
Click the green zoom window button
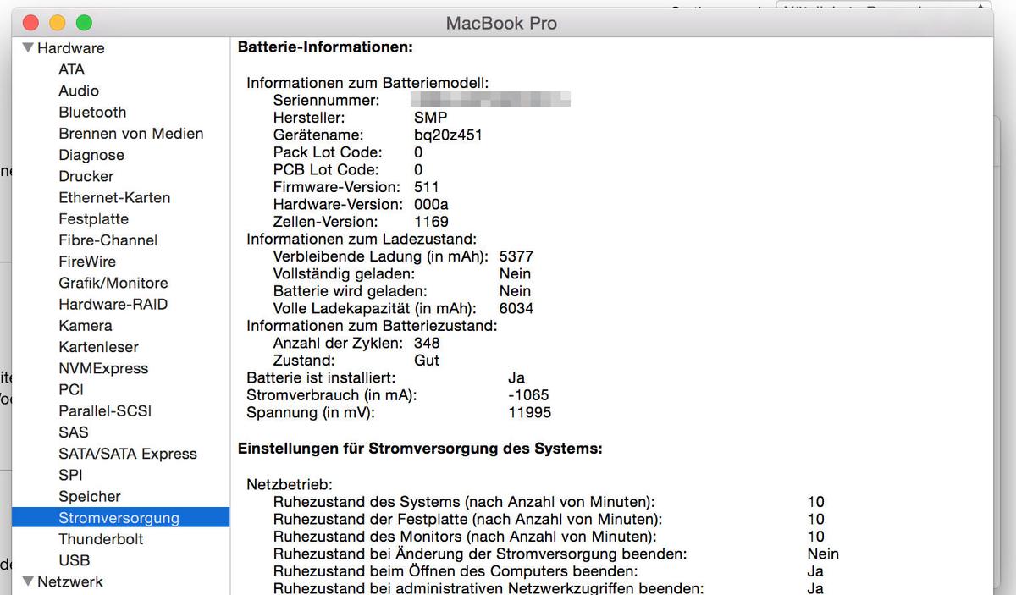(83, 23)
